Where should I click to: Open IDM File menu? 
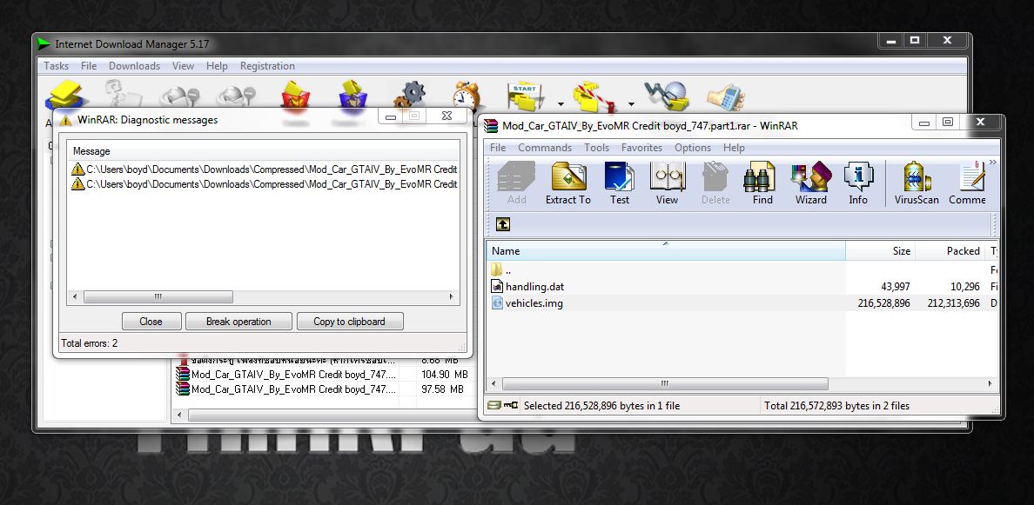coord(89,66)
